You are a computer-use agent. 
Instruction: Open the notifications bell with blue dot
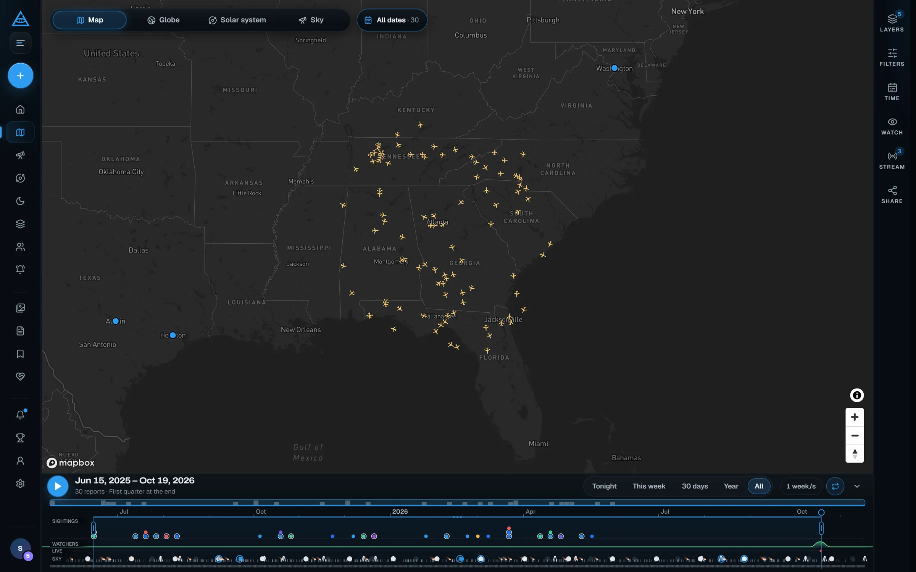pyautogui.click(x=20, y=415)
